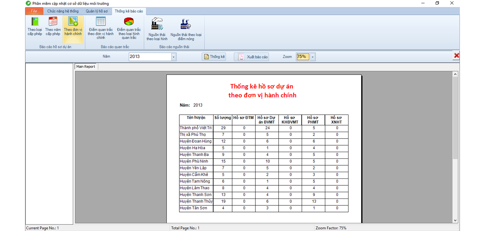481x231 pixels.
Task: Expand the Zoom percentage dropdown arrow
Action: [x=312, y=57]
